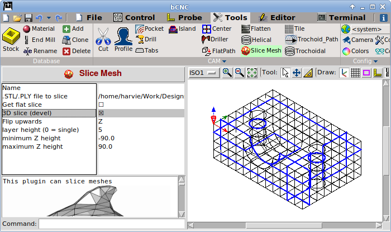Switch to the Control ribbon tab
The height and width of the screenshot is (232, 391).
click(134, 17)
